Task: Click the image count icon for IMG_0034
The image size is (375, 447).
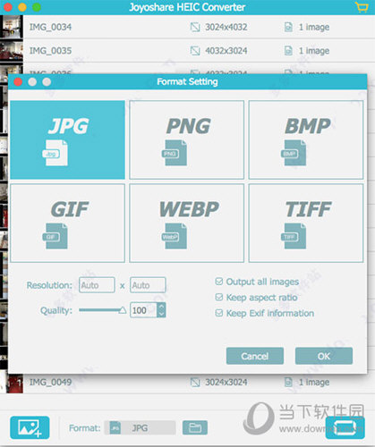Action: (288, 27)
